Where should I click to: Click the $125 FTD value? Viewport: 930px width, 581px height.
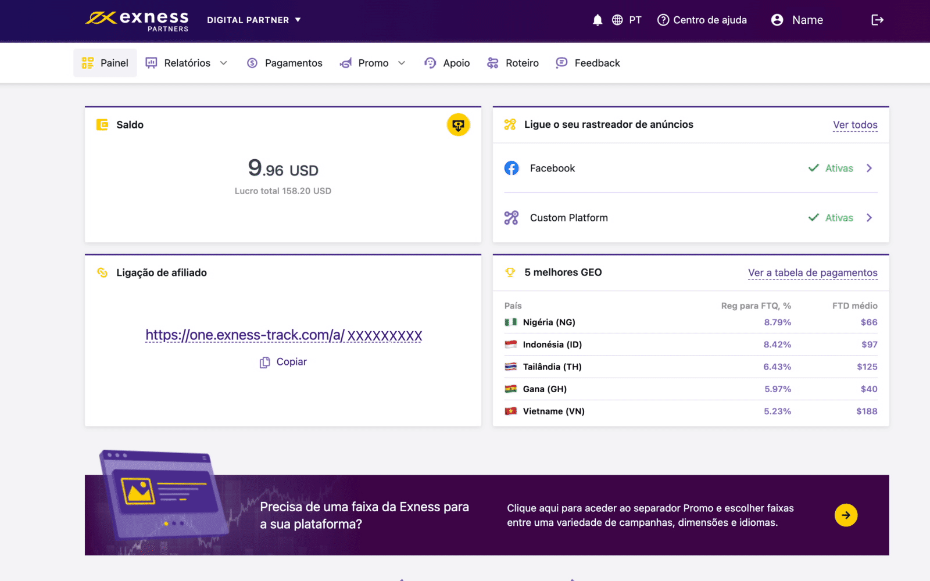(867, 367)
